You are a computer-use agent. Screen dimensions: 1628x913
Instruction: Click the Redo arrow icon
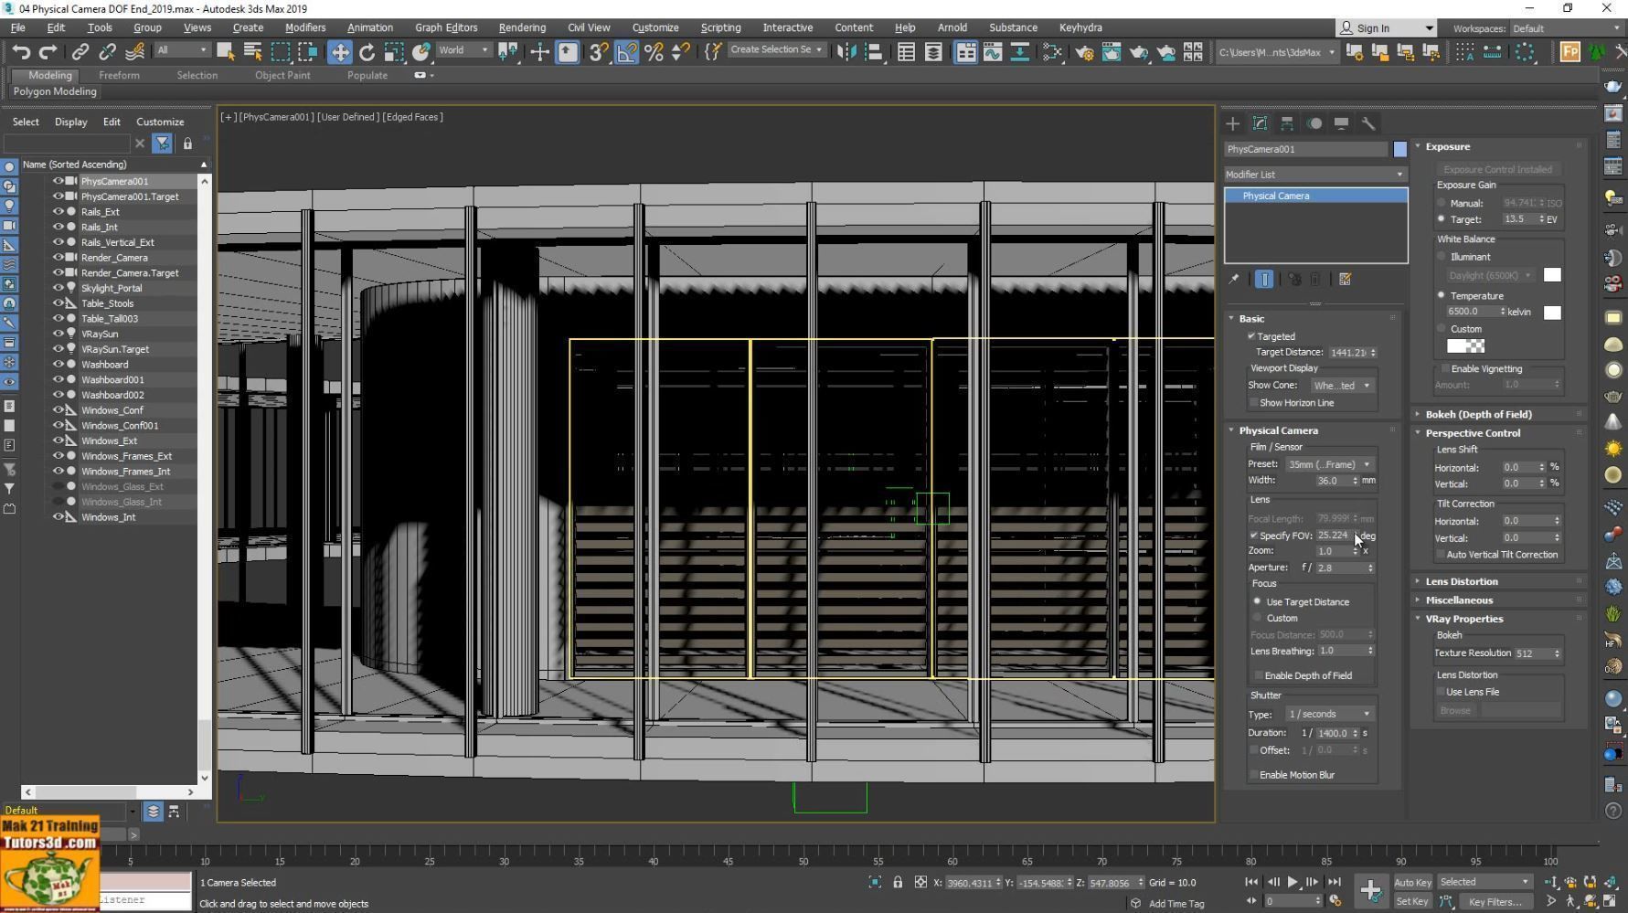[48, 52]
